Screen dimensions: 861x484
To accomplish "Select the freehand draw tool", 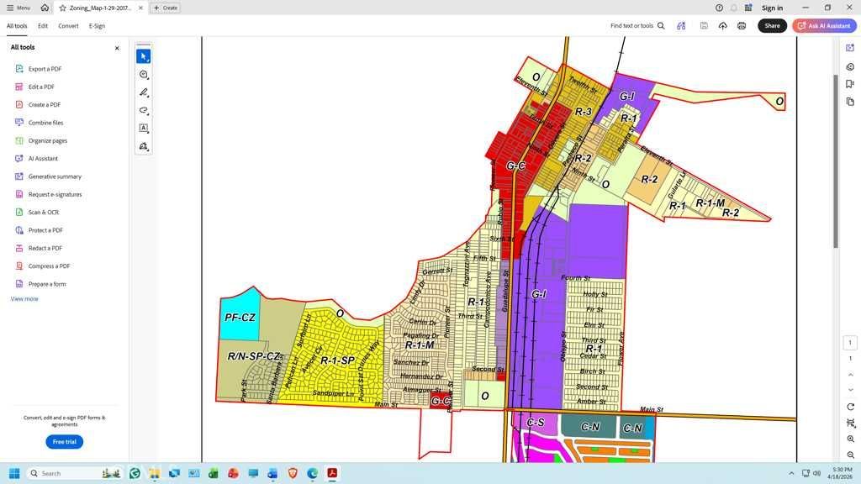I will point(144,111).
